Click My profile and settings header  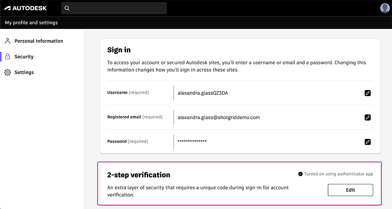(31, 23)
